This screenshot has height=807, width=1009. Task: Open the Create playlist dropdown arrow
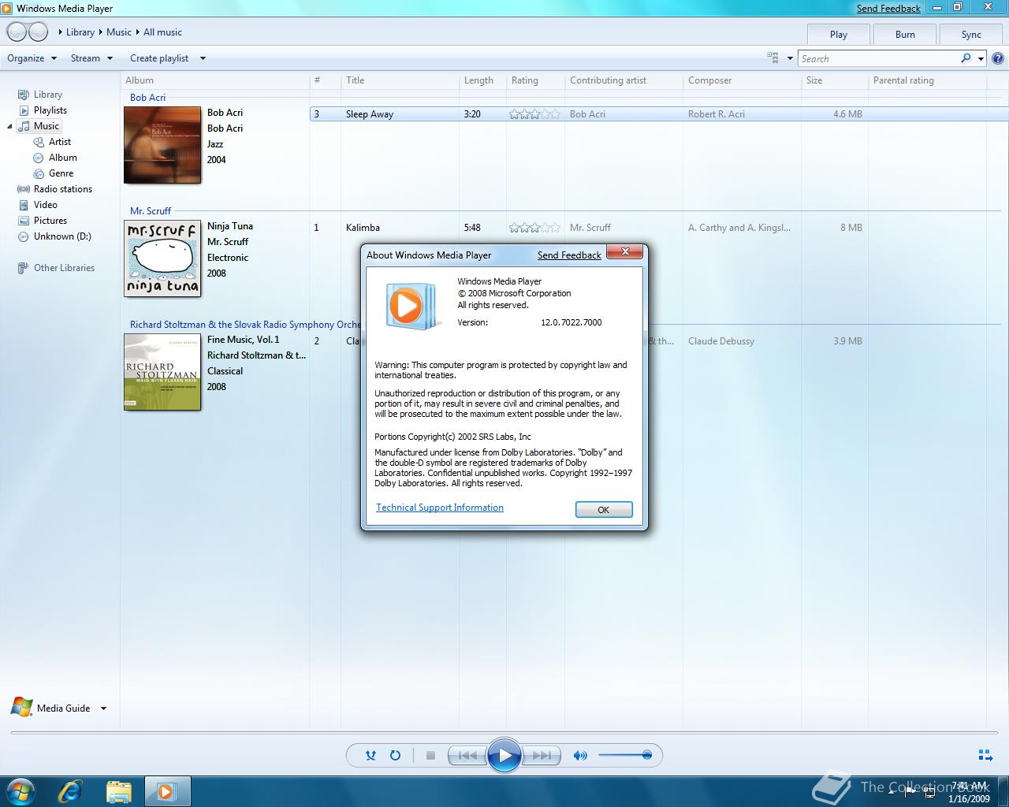coord(203,58)
